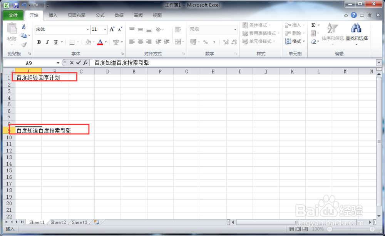
Task: Open the 文件 tab
Action: pyautogui.click(x=13, y=15)
